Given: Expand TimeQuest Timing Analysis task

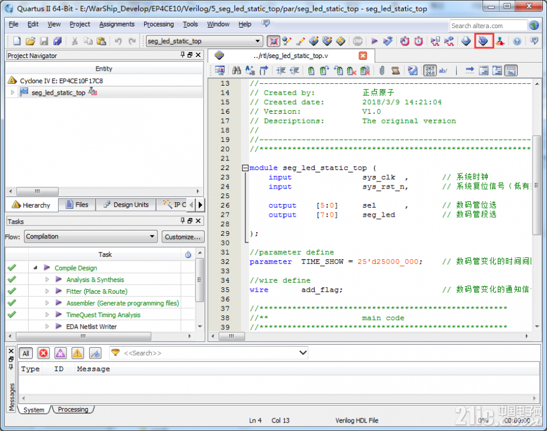Looking at the screenshot, I should (x=47, y=315).
